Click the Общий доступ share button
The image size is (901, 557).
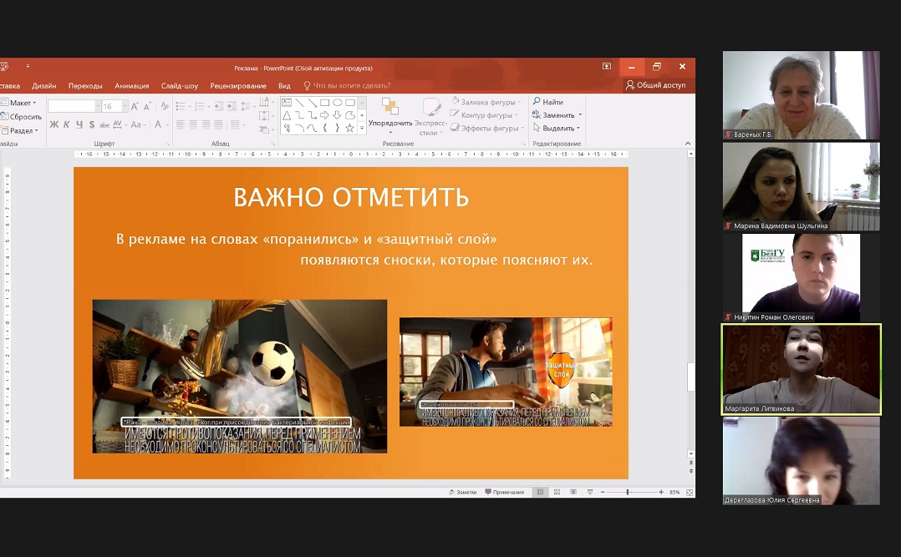655,85
